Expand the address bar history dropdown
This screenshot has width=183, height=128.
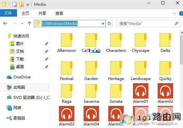point(103,24)
